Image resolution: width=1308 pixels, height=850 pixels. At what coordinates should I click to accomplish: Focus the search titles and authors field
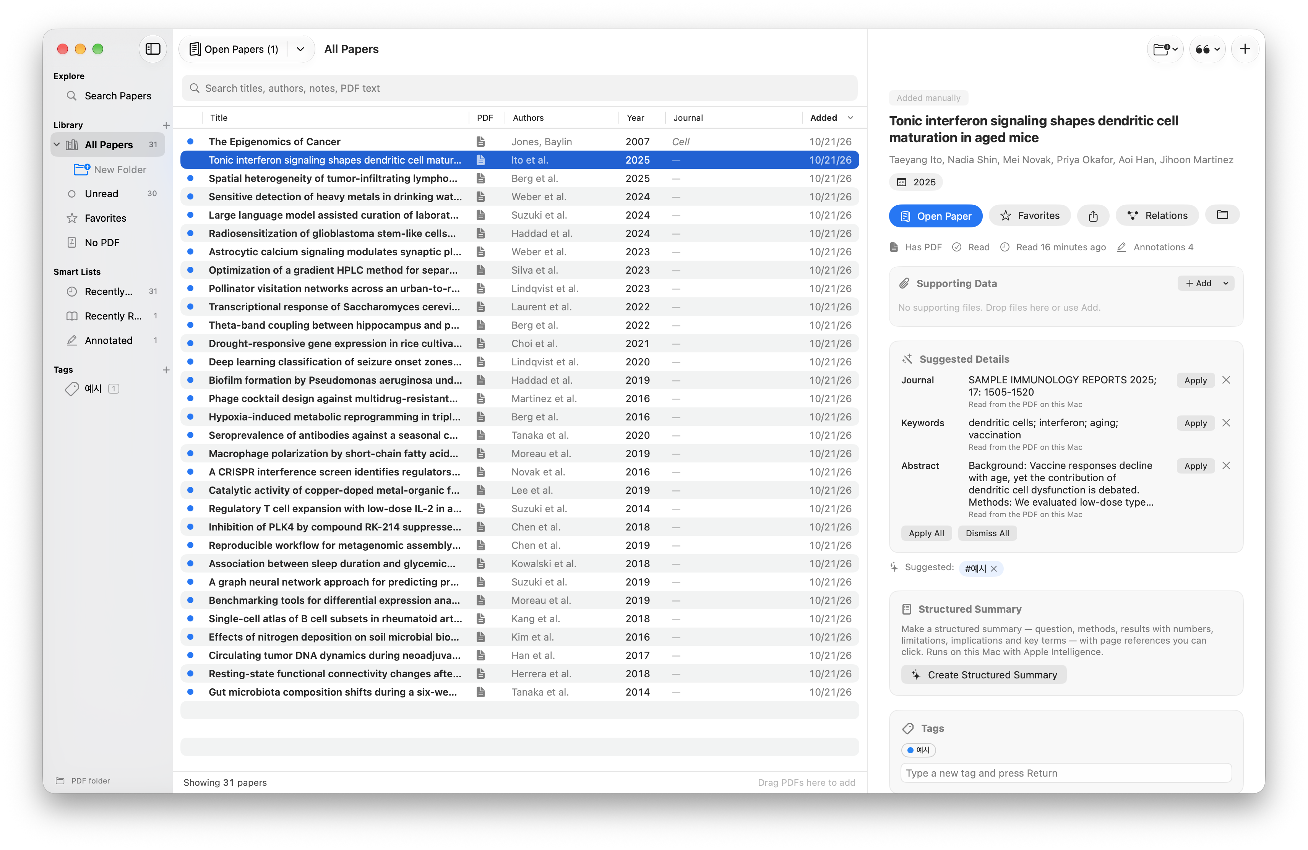[519, 88]
